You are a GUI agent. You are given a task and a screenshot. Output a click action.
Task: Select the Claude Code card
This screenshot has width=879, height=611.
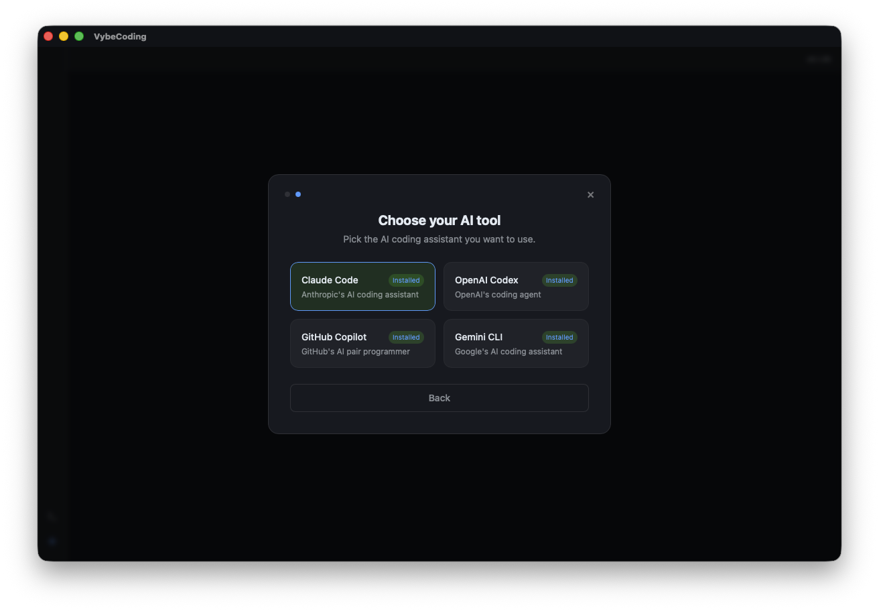[362, 287]
